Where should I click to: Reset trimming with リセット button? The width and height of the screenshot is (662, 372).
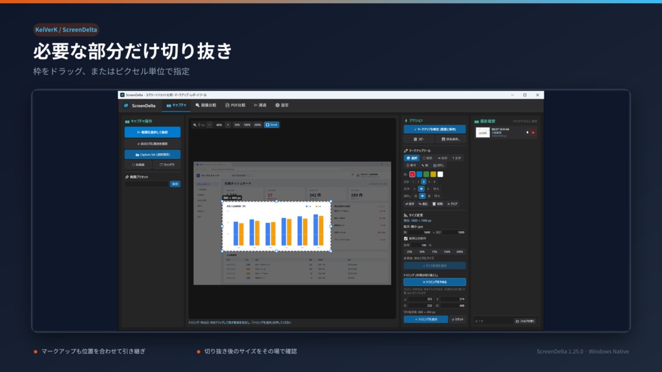pyautogui.click(x=458, y=319)
